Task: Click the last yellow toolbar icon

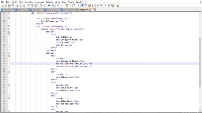Action: coord(117,5)
